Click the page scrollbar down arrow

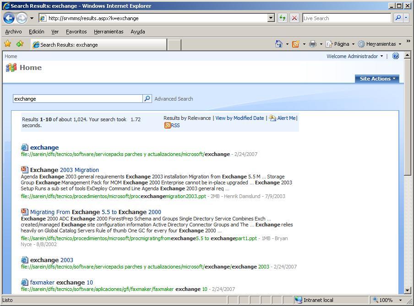pyautogui.click(x=408, y=290)
